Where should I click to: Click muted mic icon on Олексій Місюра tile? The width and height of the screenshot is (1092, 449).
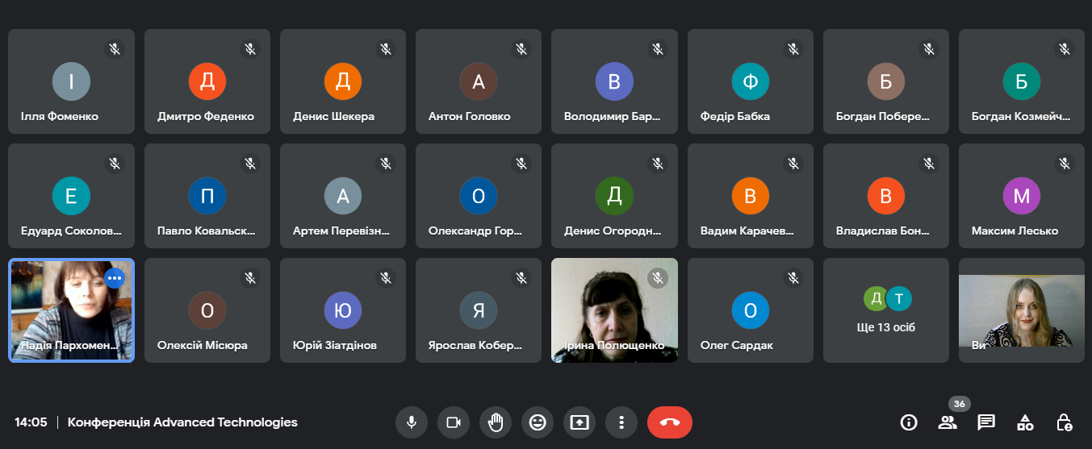(x=251, y=278)
